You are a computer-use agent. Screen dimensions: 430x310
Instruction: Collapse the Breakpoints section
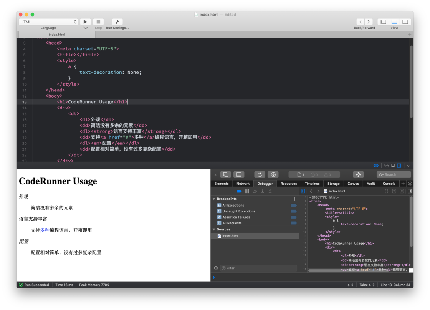pos(214,199)
